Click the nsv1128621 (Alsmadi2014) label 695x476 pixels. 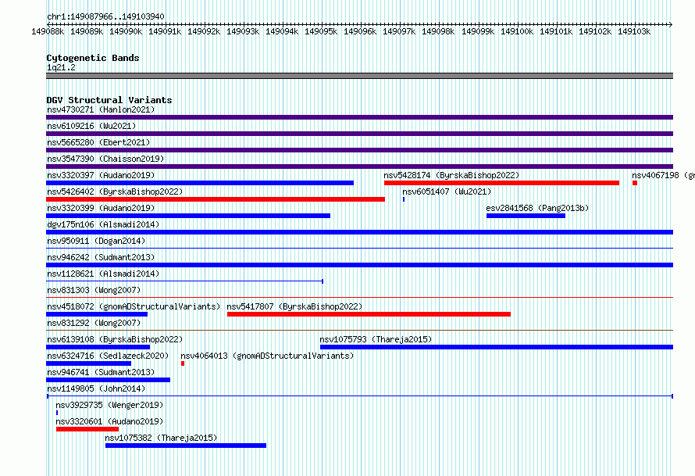(103, 274)
